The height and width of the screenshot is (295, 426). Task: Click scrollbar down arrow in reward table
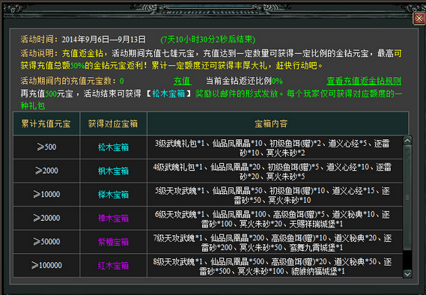coord(407,273)
